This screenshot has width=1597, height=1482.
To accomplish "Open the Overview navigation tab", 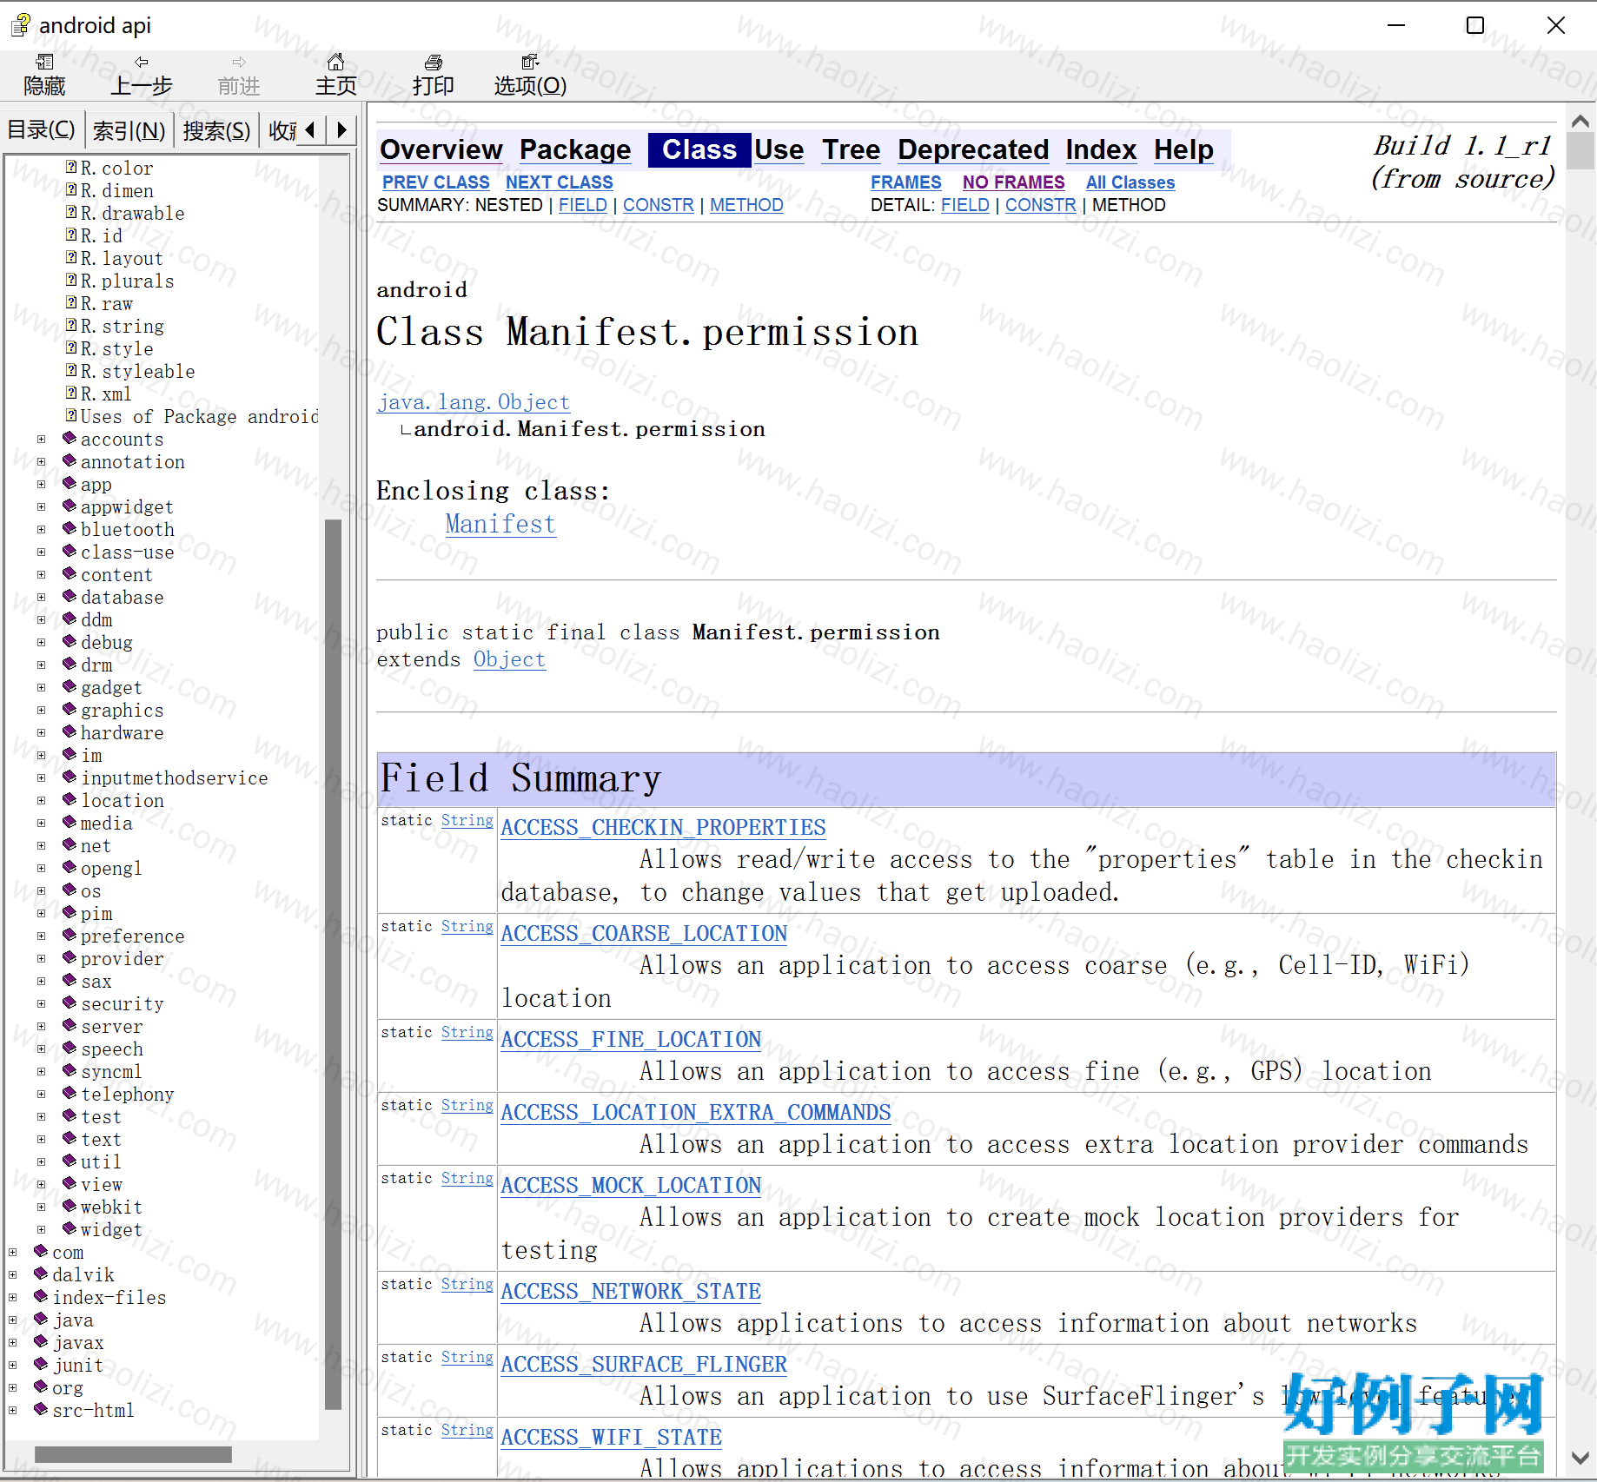I will 441,149.
